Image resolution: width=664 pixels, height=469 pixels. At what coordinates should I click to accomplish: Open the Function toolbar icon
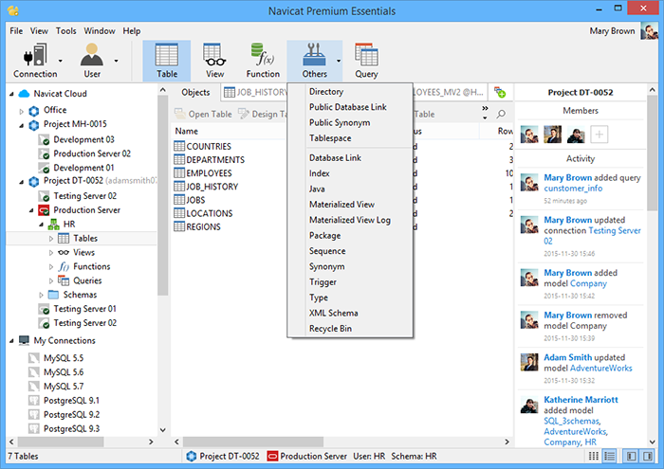click(x=263, y=61)
